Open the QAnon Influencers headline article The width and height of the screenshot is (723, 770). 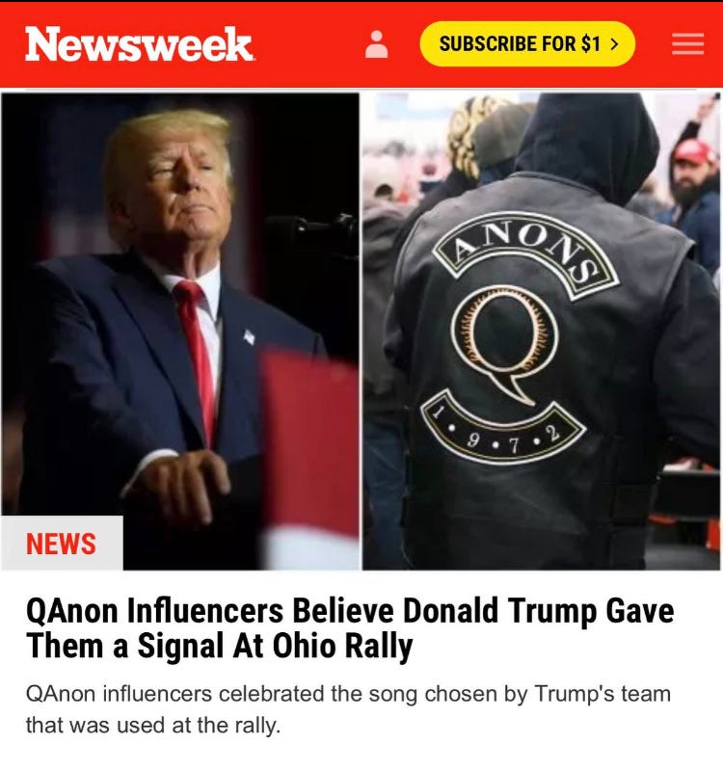(350, 627)
